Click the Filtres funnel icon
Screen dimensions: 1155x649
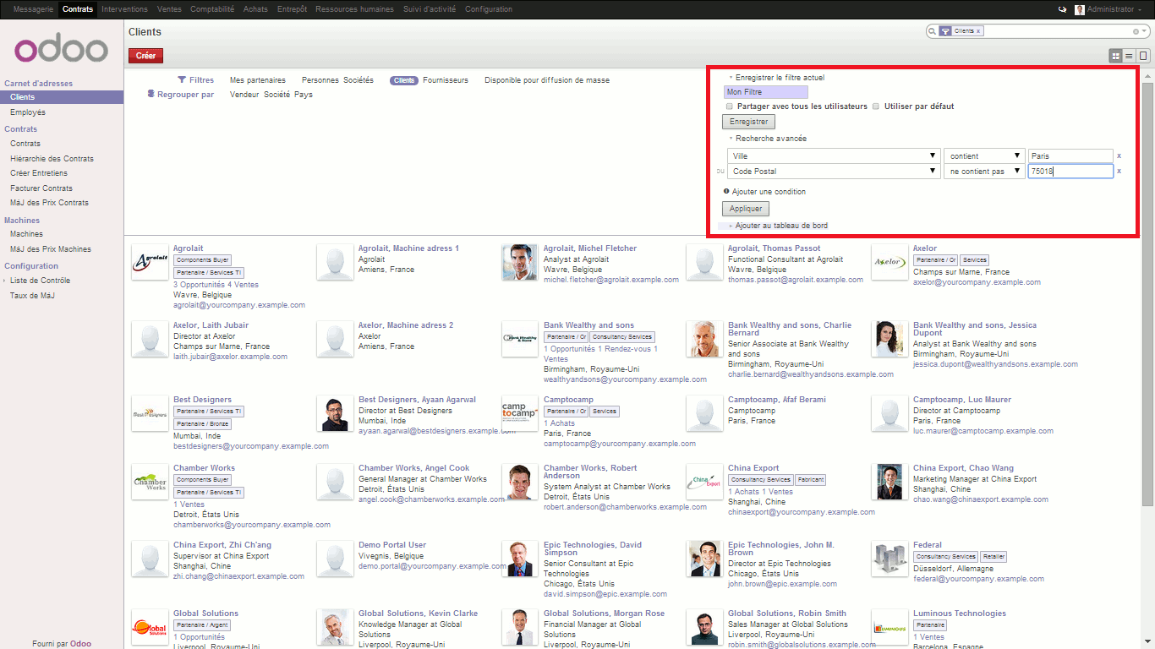tap(182, 80)
